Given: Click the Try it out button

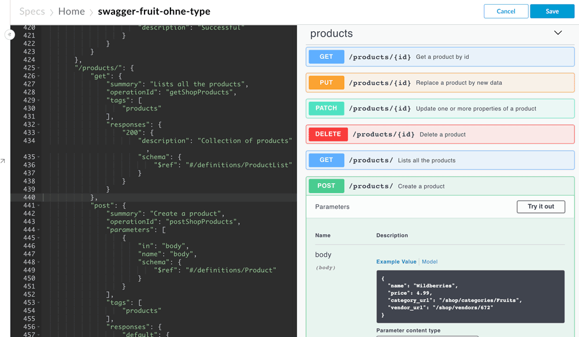Looking at the screenshot, I should [541, 206].
